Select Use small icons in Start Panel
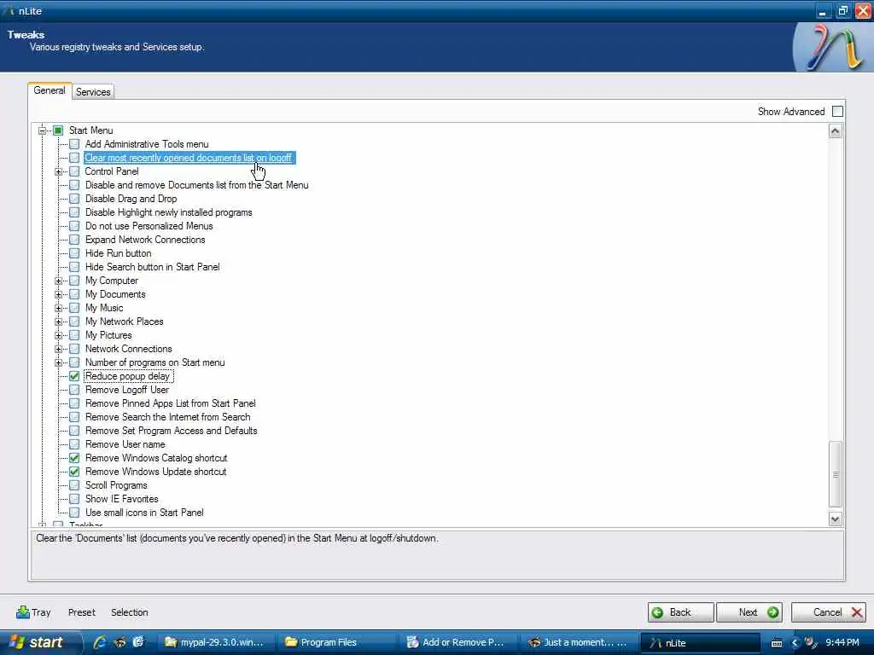Image resolution: width=874 pixels, height=655 pixels. tap(144, 513)
